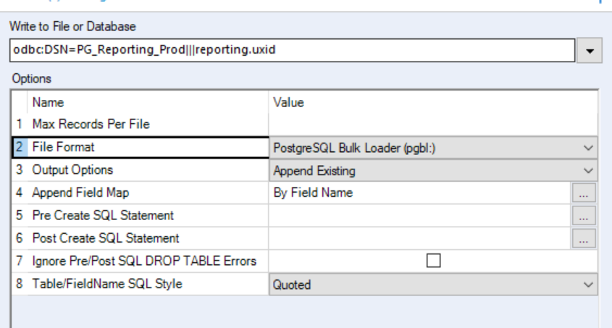The height and width of the screenshot is (328, 612).
Task: Select the By Field Name value cell
Action: pyautogui.click(x=420, y=193)
